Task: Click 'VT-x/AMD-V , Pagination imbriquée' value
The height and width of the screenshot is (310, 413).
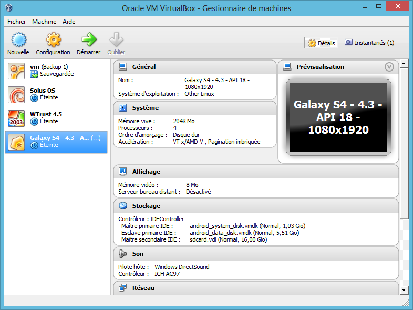Action: (x=216, y=142)
